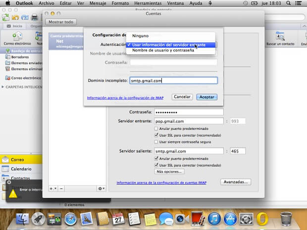
Task: Open Notification Center list icon
Action: point(299,3)
